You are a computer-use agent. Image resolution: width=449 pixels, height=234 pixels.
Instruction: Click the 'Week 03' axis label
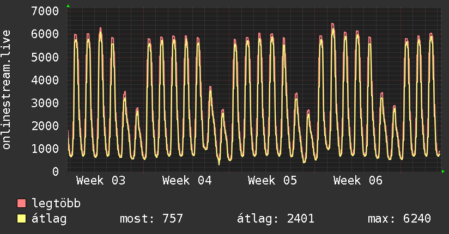pos(101,181)
